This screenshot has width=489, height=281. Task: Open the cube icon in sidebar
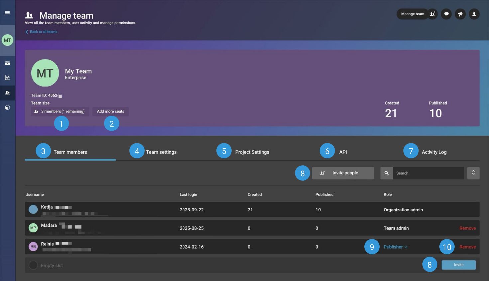(x=7, y=108)
